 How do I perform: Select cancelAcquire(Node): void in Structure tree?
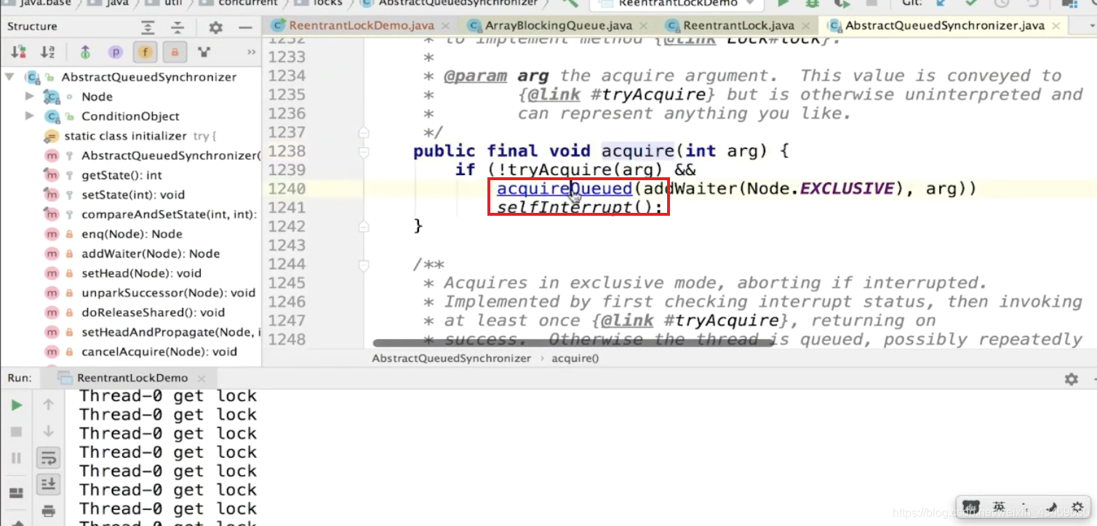(x=159, y=352)
